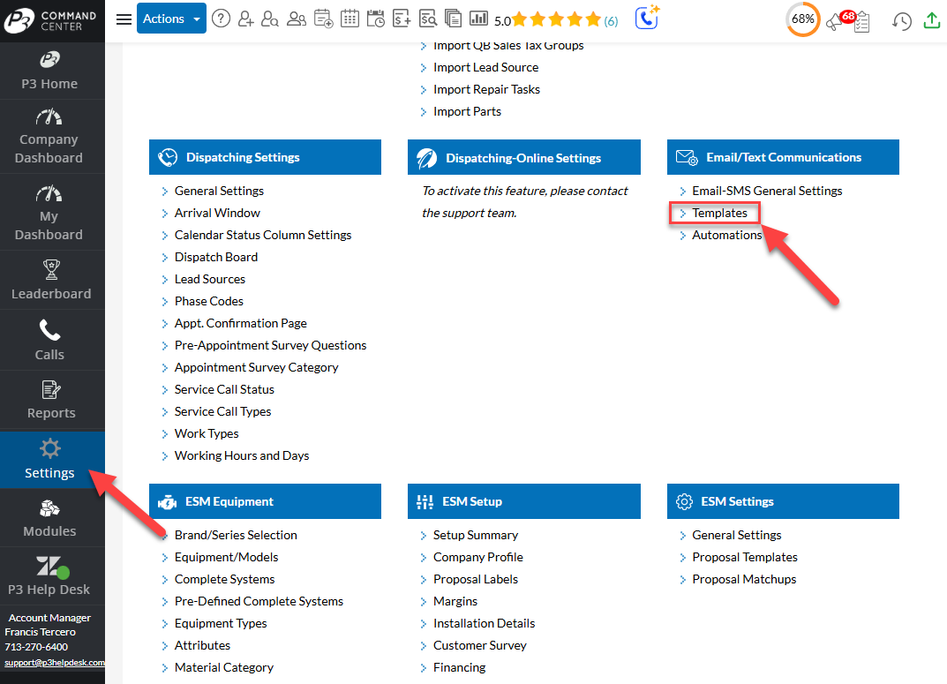Click the Email/Text Communications envelope icon
Screen dimensions: 947x684
[687, 158]
